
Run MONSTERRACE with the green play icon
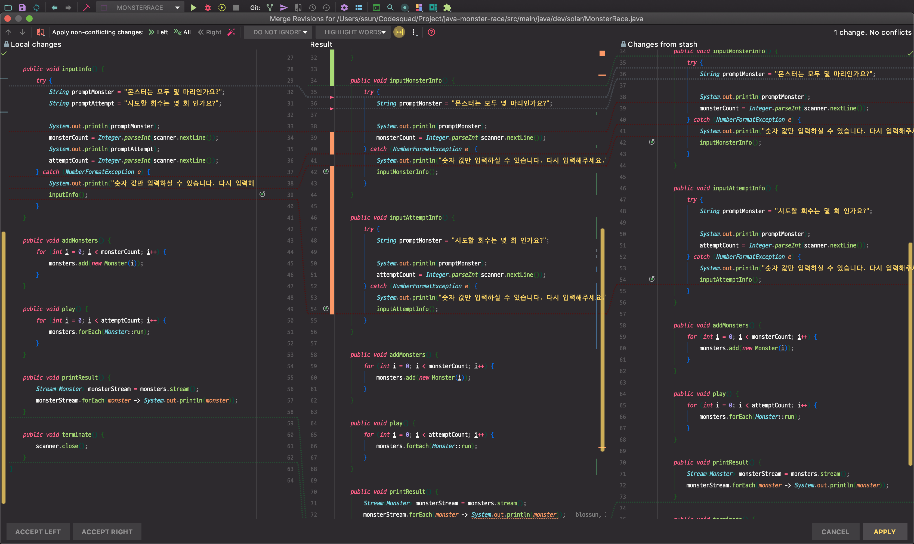coord(194,8)
